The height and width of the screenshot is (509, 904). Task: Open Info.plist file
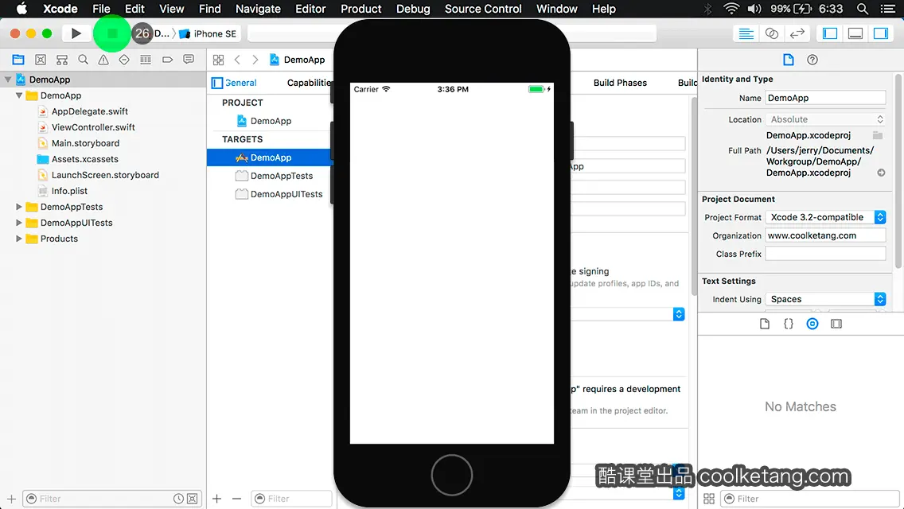click(69, 191)
